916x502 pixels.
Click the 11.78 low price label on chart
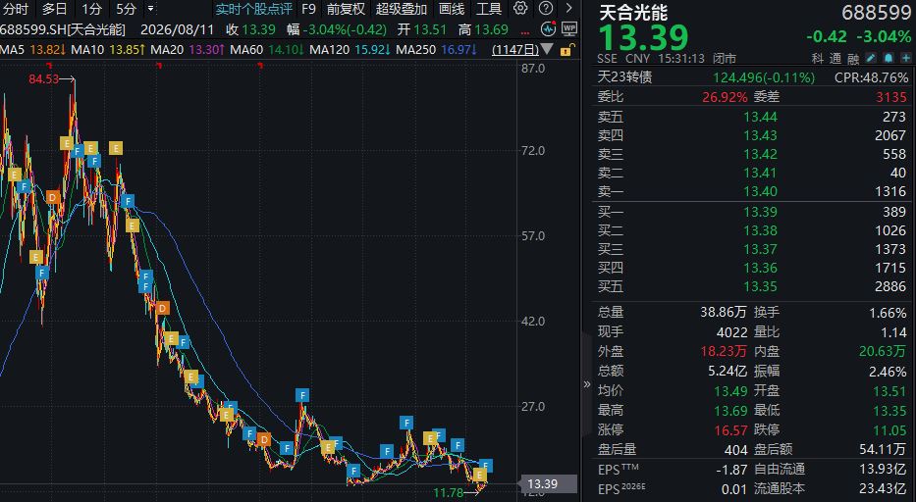[448, 493]
